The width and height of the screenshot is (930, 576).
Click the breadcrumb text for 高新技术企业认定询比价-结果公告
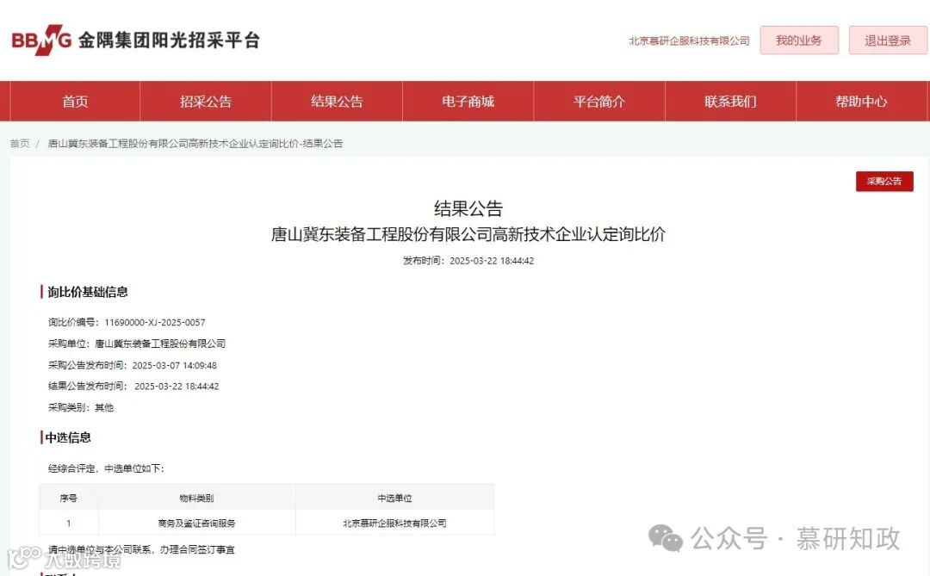click(x=195, y=144)
